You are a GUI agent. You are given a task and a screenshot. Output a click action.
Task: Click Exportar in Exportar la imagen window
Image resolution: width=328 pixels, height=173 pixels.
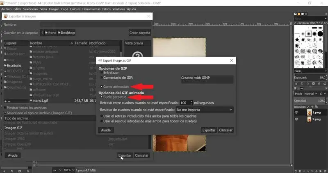click(x=125, y=155)
